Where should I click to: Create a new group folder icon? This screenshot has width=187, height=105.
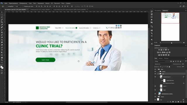click(178, 102)
